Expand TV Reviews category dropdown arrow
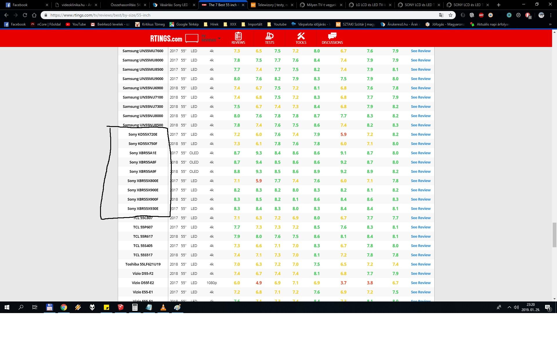Image resolution: width=557 pixels, height=338 pixels. pos(219,38)
